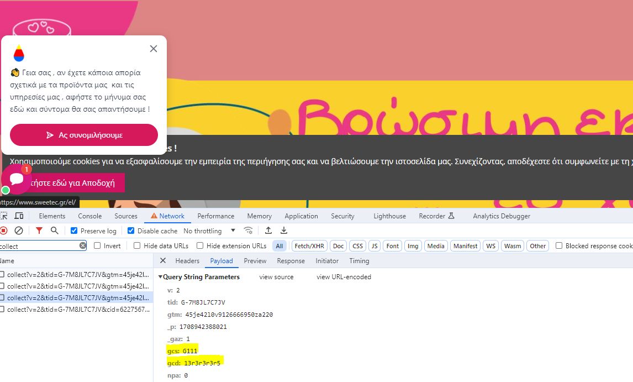Image resolution: width=633 pixels, height=382 pixels.
Task: Open the Analytics Debugger tab
Action: point(502,216)
